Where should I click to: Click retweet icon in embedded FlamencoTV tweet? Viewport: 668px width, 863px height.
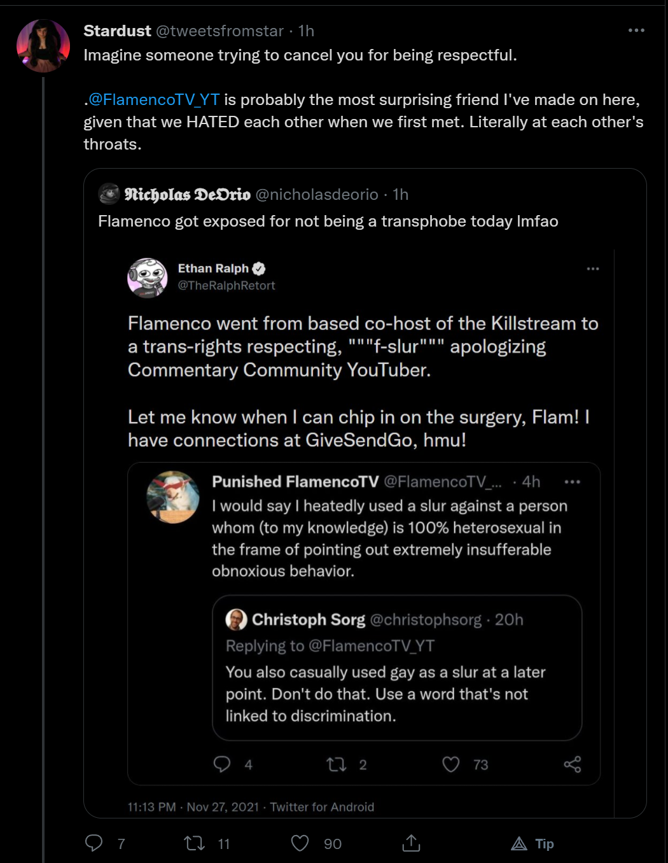tap(336, 764)
